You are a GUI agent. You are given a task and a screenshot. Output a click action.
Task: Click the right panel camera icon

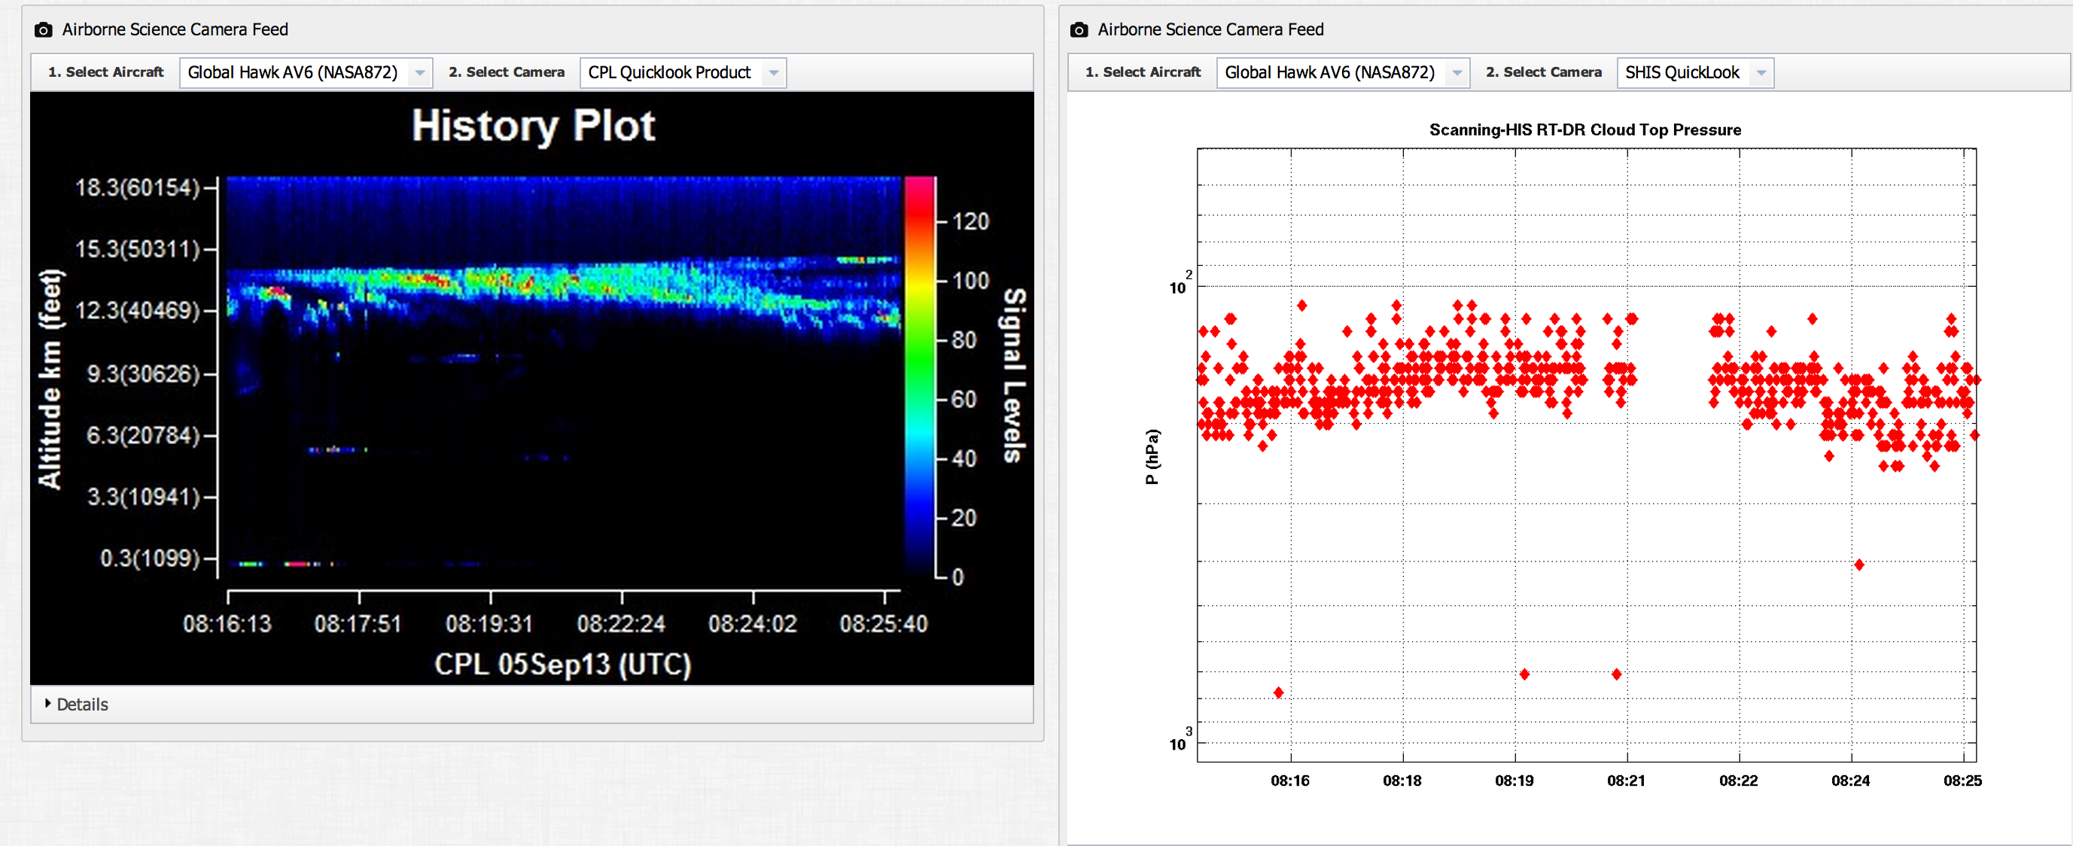(x=1079, y=30)
